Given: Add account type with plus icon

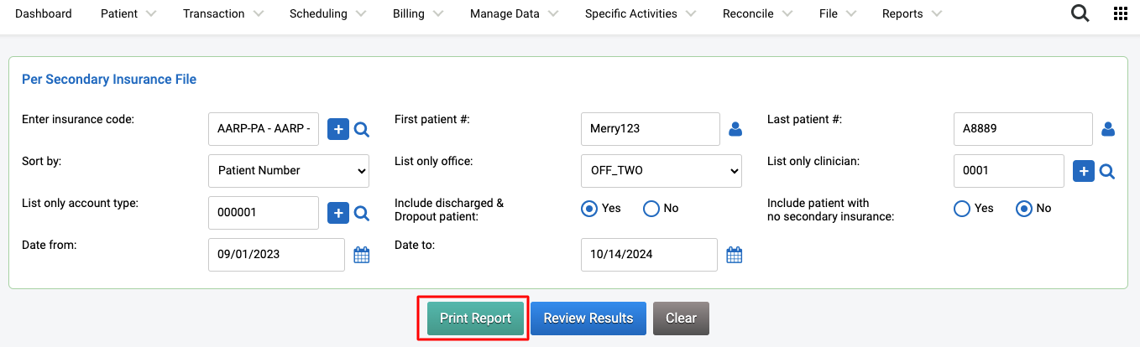Looking at the screenshot, I should [x=338, y=213].
